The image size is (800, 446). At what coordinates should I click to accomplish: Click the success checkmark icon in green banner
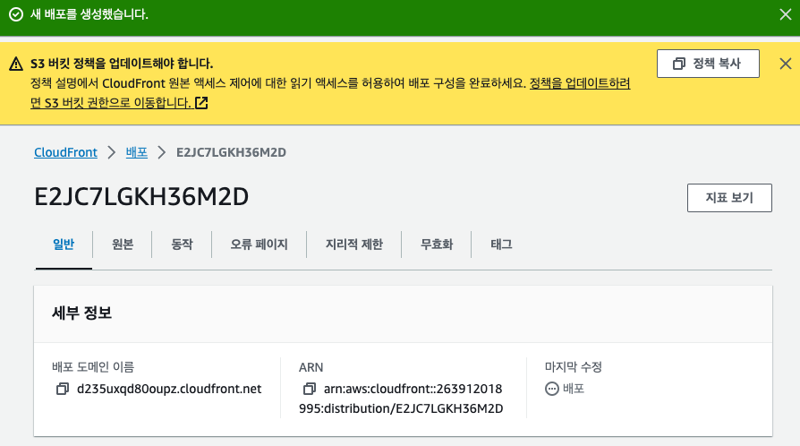click(x=16, y=14)
